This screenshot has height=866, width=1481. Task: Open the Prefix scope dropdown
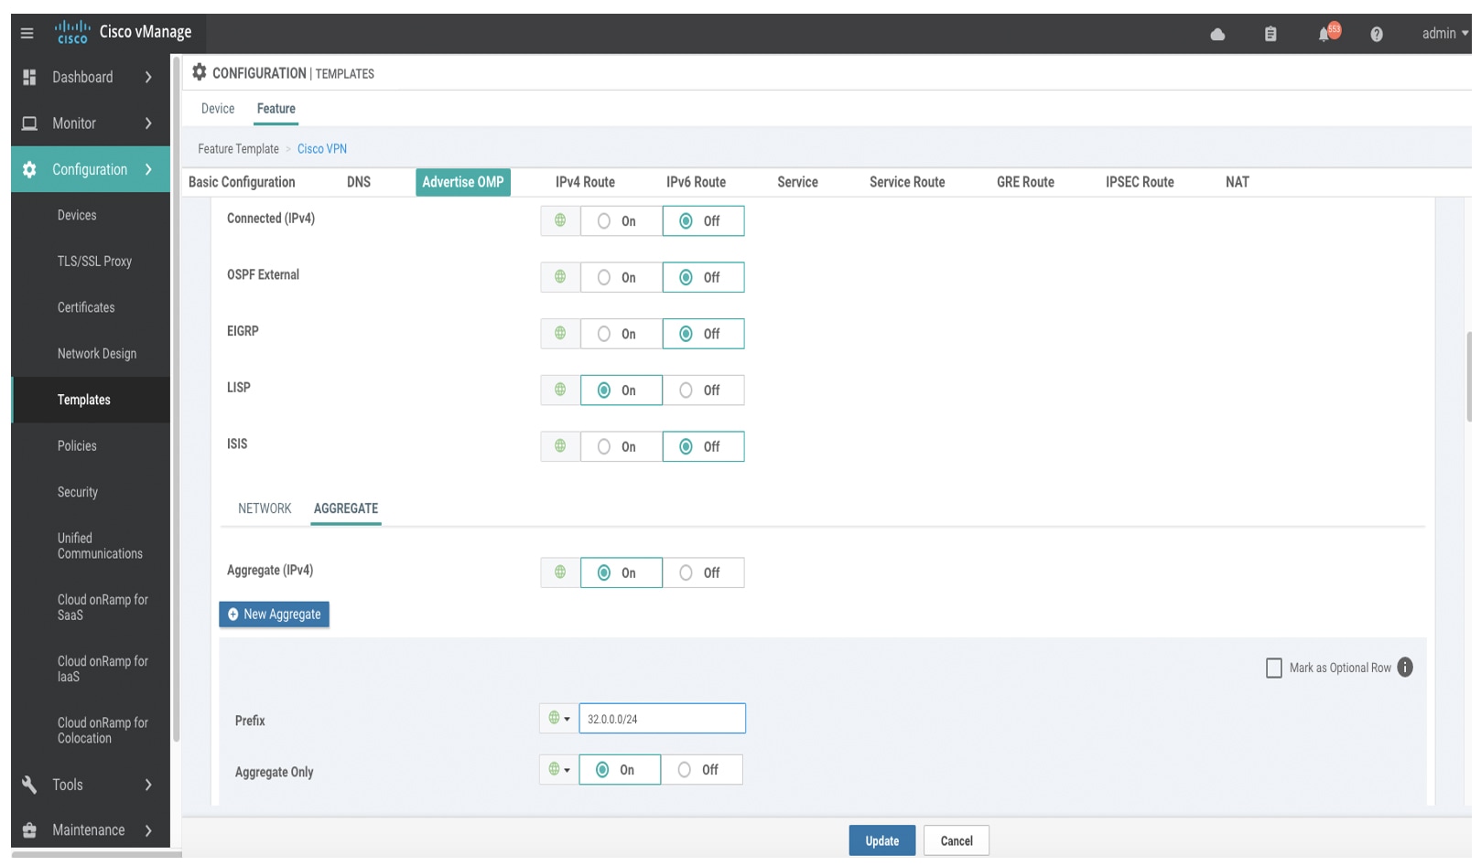559,718
